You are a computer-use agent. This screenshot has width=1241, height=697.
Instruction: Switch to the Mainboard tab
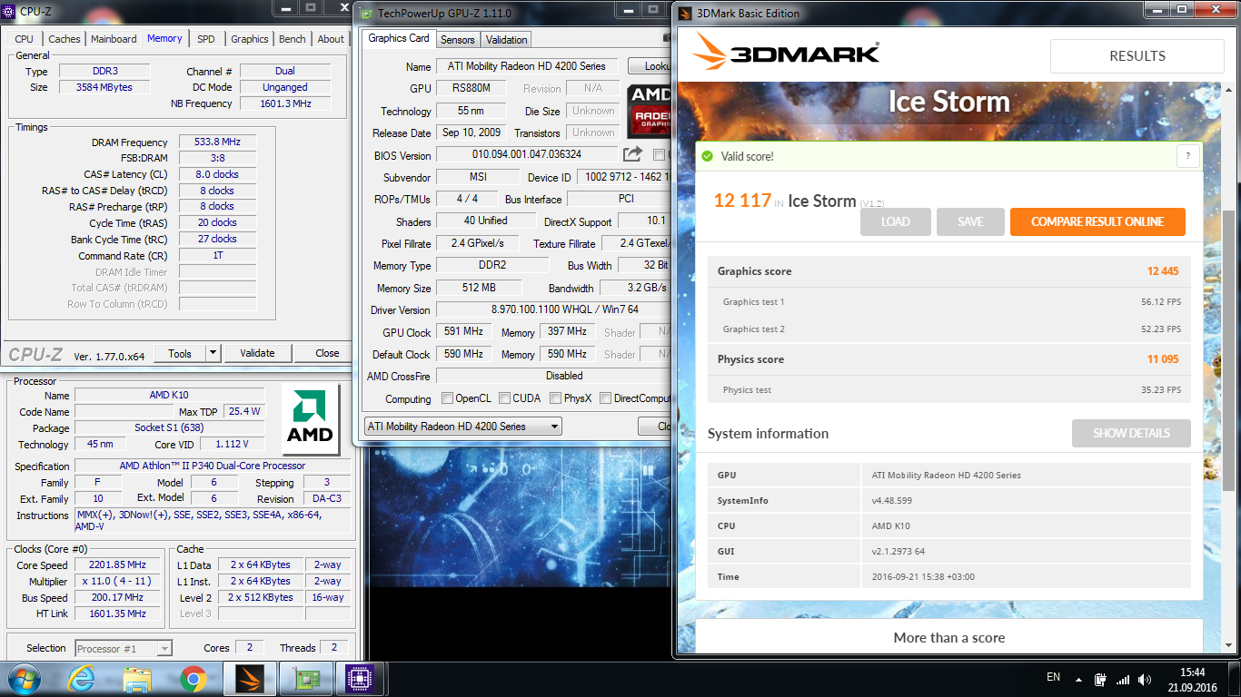click(114, 39)
